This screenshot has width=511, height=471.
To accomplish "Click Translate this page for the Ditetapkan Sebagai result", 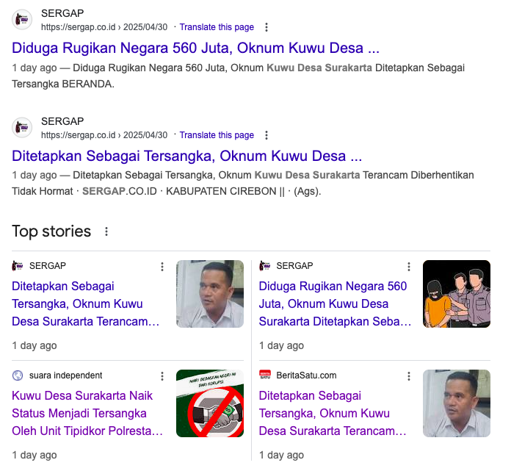I will point(217,135).
